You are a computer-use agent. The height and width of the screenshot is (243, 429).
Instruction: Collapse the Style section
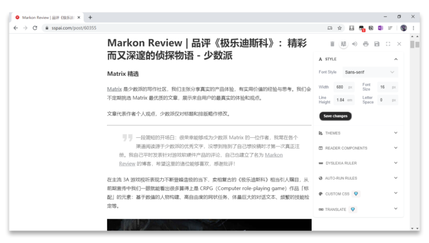(396, 59)
